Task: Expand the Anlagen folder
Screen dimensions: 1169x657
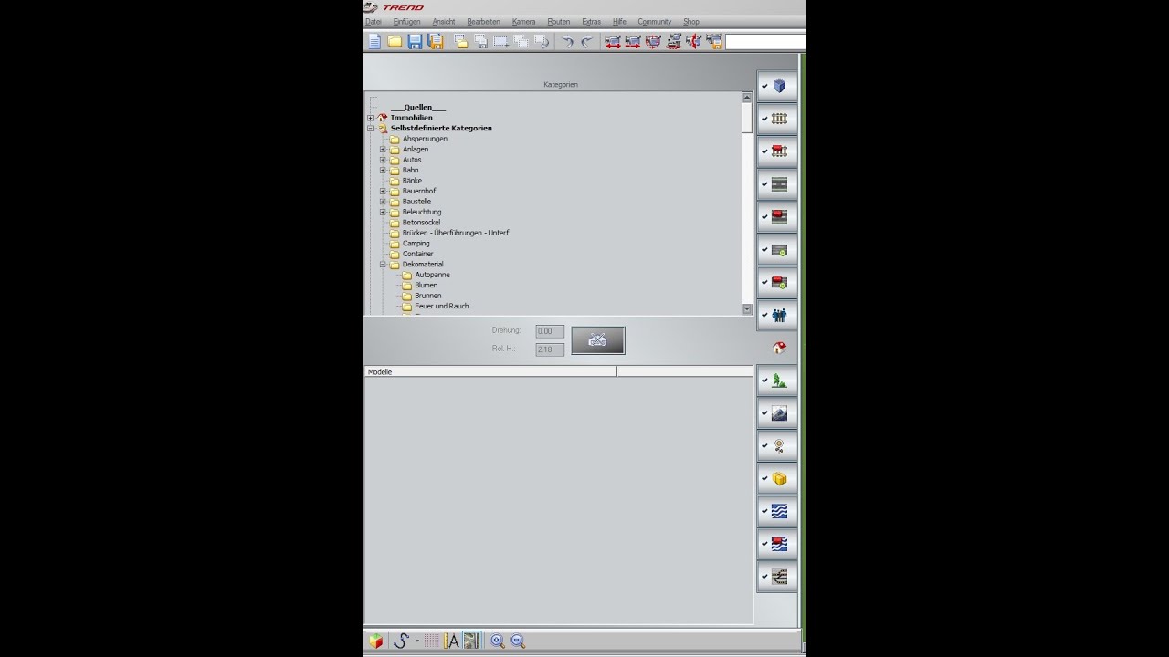Action: [384, 150]
